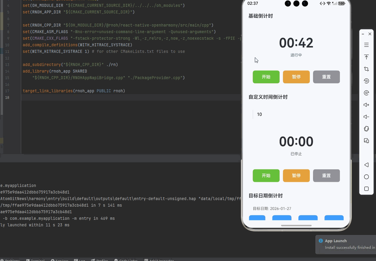Image resolution: width=376 pixels, height=261 pixels.
Task: Start the custom-time countdown (开始 under 00:00)
Action: (x=266, y=176)
